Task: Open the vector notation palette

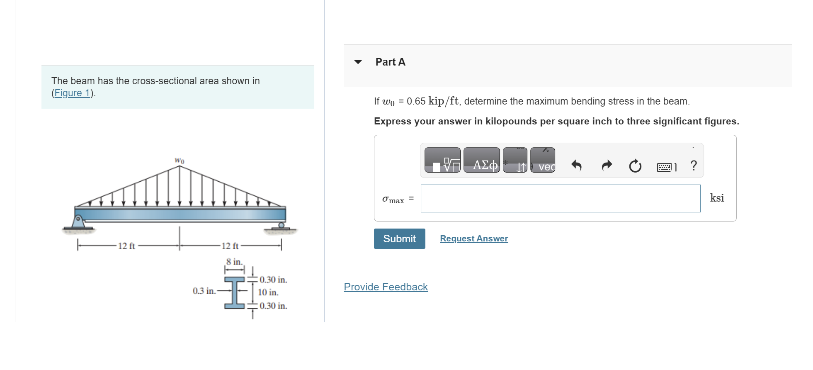Action: (543, 162)
